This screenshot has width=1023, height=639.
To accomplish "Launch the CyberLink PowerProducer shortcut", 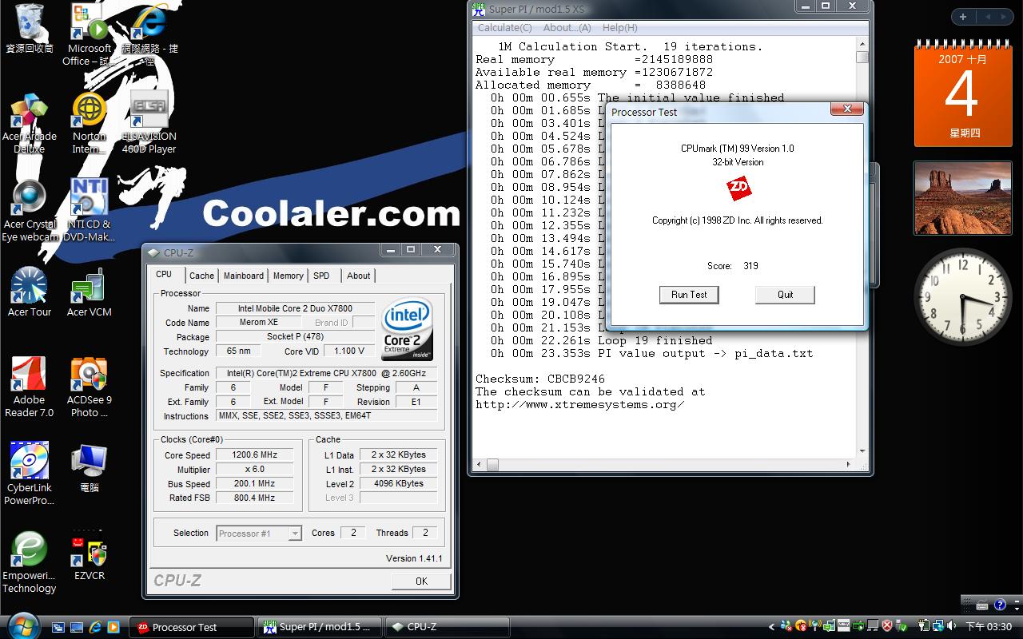I will tap(30, 474).
